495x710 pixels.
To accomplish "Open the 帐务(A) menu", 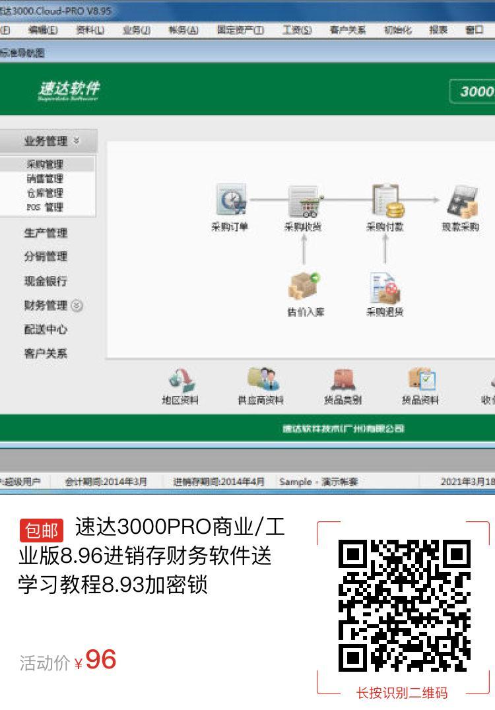I will pyautogui.click(x=183, y=30).
